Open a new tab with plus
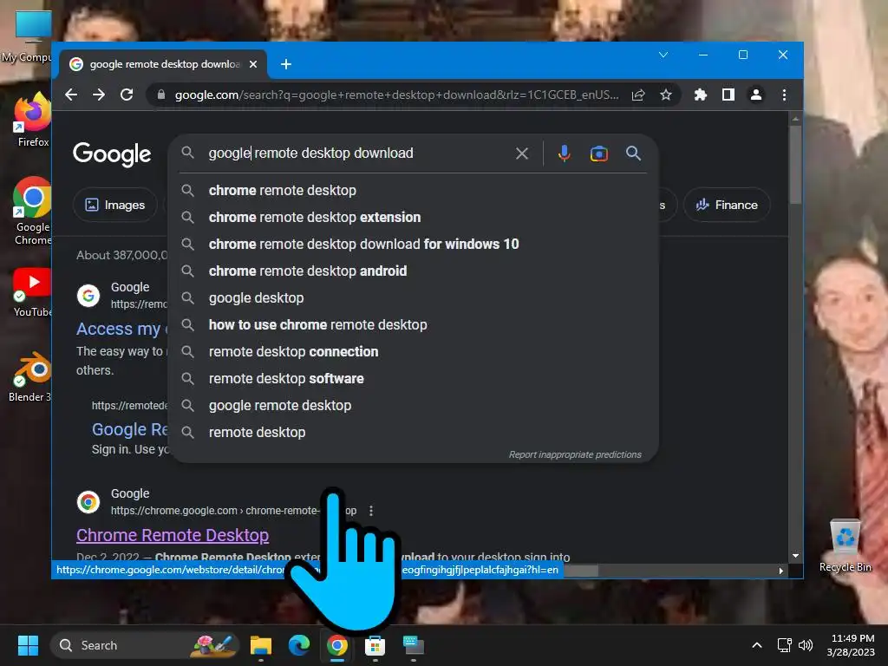This screenshot has height=666, width=888. [286, 64]
